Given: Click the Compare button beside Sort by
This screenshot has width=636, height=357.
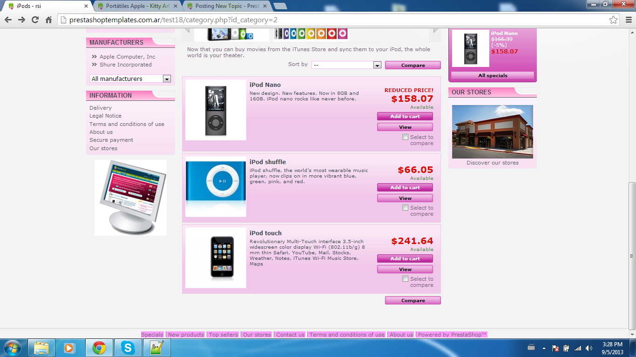Looking at the screenshot, I should point(413,65).
